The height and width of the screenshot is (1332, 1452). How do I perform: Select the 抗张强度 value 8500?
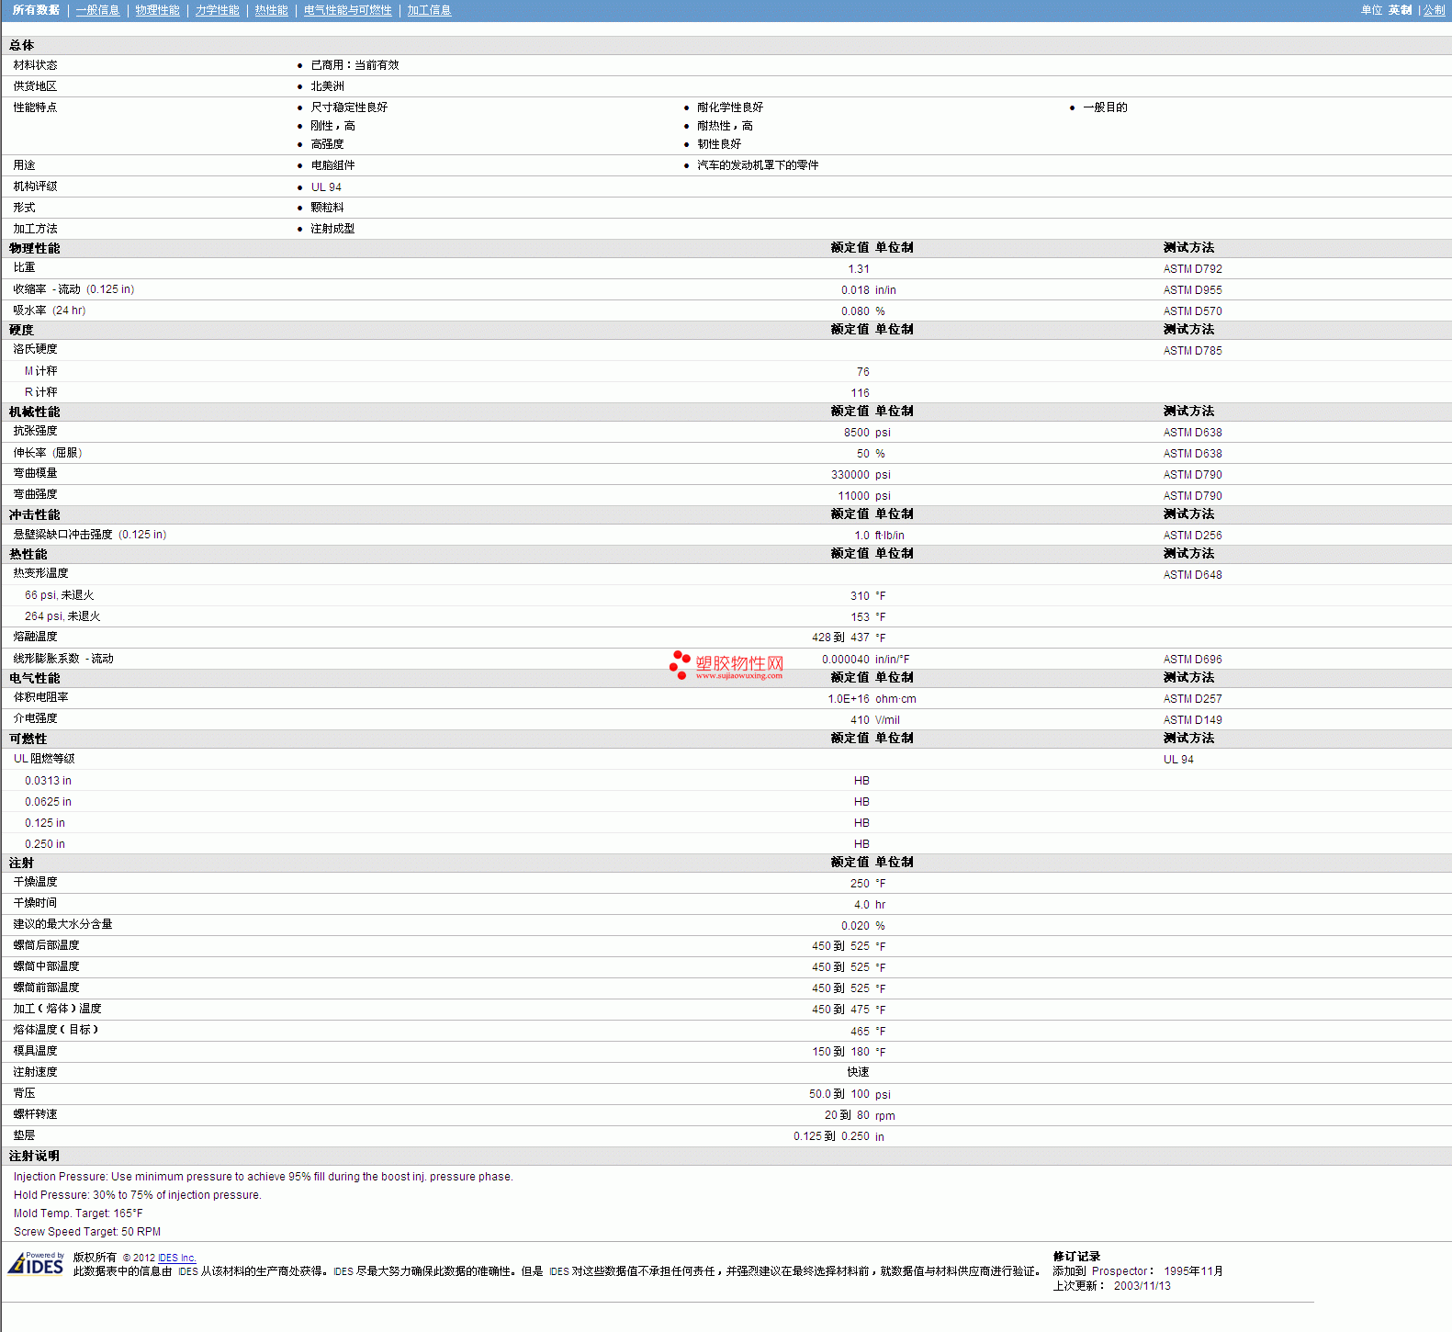[x=857, y=433]
